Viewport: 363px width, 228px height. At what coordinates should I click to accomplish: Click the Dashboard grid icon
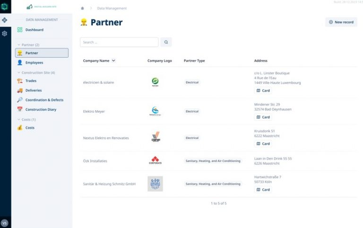click(20, 30)
